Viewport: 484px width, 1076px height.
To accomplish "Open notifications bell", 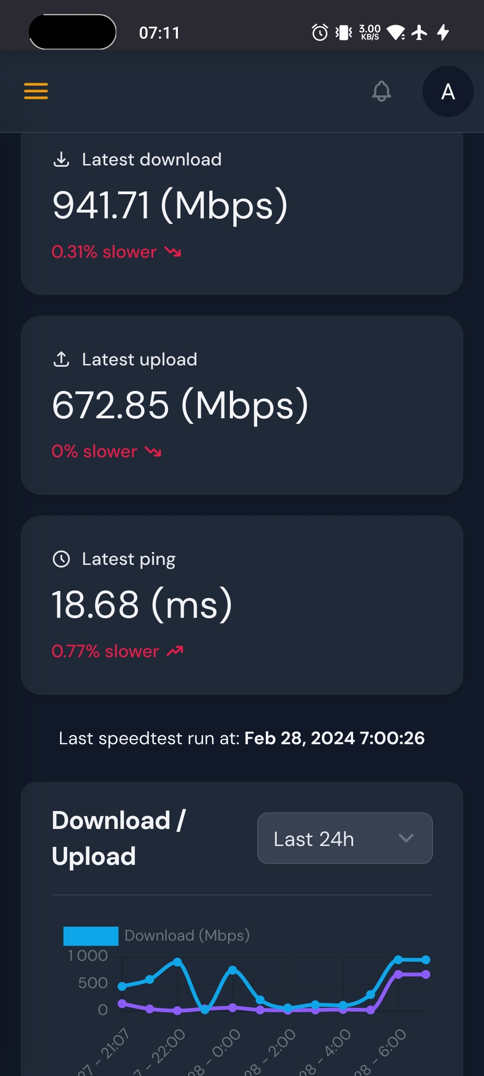I will [x=381, y=91].
